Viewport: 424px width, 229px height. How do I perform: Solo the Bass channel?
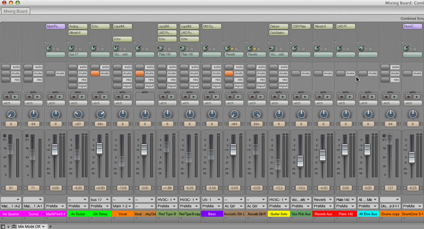point(207,67)
